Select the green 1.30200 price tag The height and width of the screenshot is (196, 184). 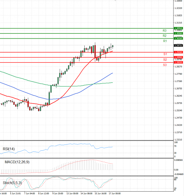pyautogui.click(x=178, y=39)
